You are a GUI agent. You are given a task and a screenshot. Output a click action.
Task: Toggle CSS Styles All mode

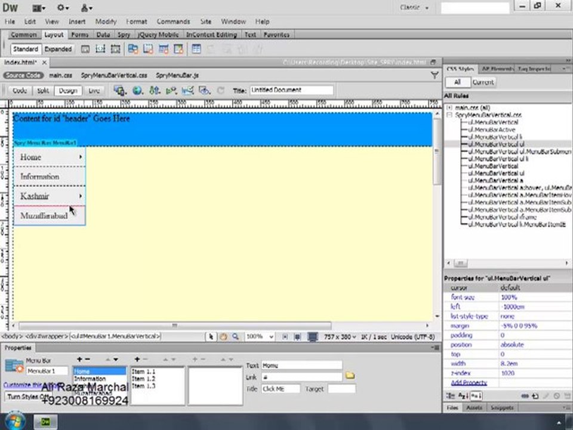457,82
